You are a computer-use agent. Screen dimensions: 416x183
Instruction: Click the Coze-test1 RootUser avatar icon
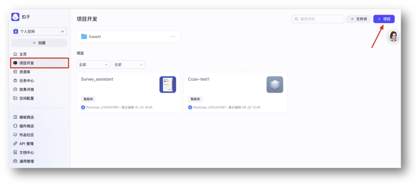click(x=190, y=108)
